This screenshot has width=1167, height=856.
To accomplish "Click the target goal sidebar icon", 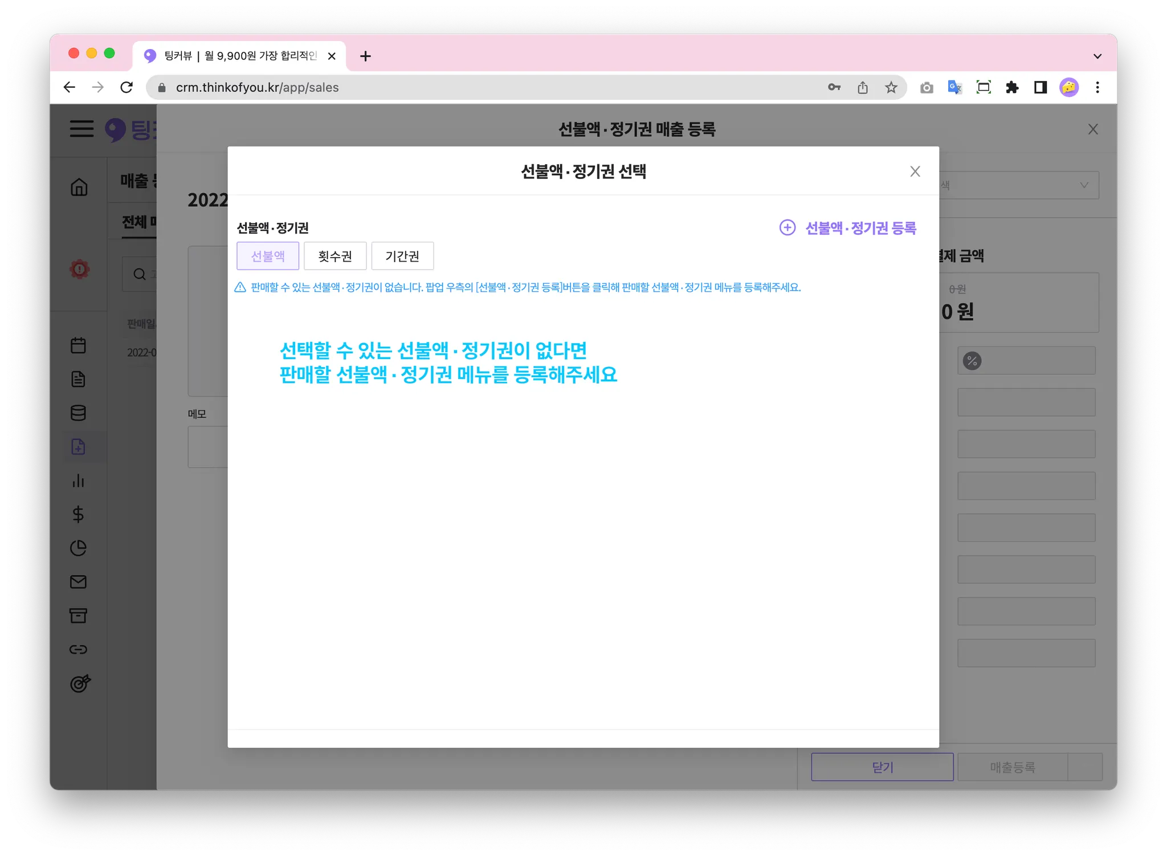I will click(80, 683).
